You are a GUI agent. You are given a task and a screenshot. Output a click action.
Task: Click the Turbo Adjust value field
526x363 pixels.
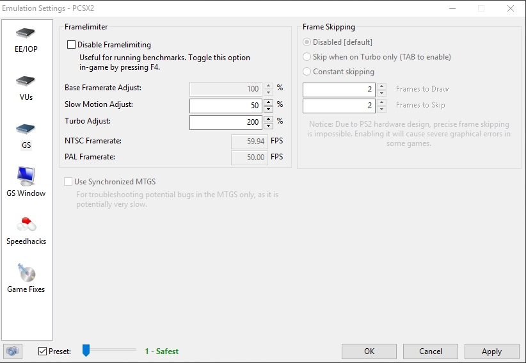coord(226,122)
